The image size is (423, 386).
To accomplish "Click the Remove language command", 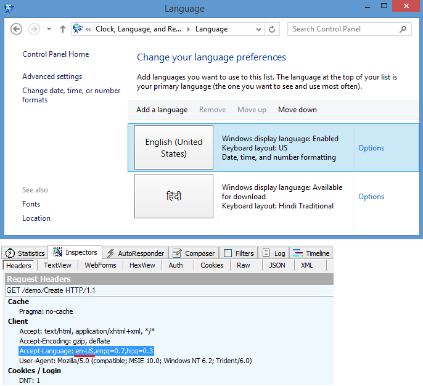I will (213, 110).
